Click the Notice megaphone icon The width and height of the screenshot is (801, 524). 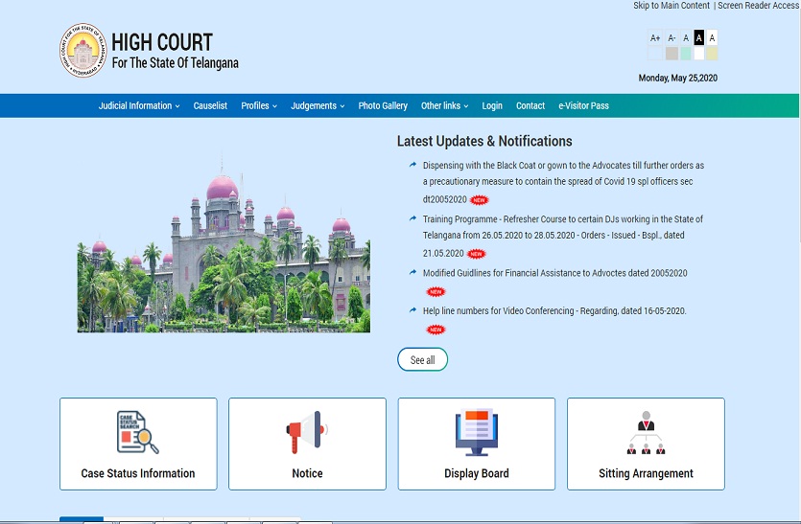(x=307, y=433)
